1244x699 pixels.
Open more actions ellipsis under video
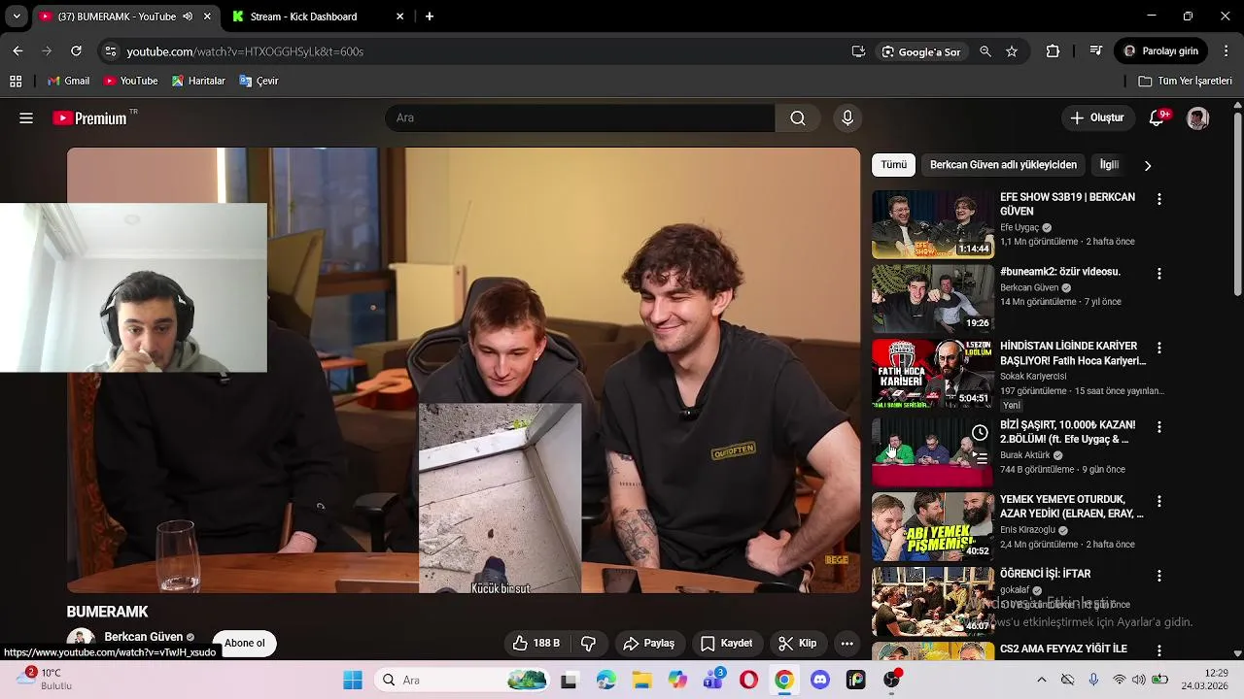pos(847,643)
